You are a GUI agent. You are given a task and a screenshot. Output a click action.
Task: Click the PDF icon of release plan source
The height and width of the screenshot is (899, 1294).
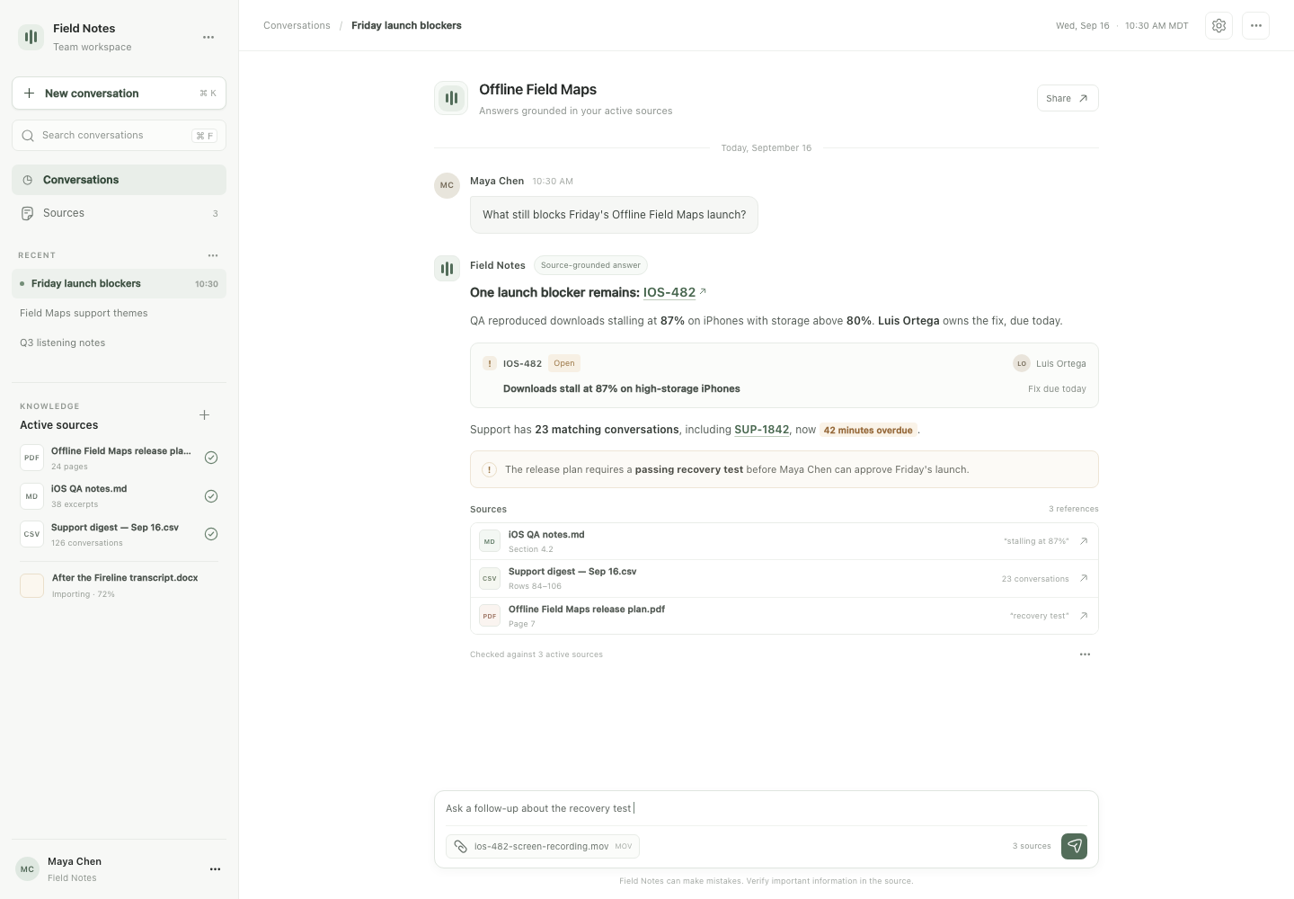pos(31,458)
